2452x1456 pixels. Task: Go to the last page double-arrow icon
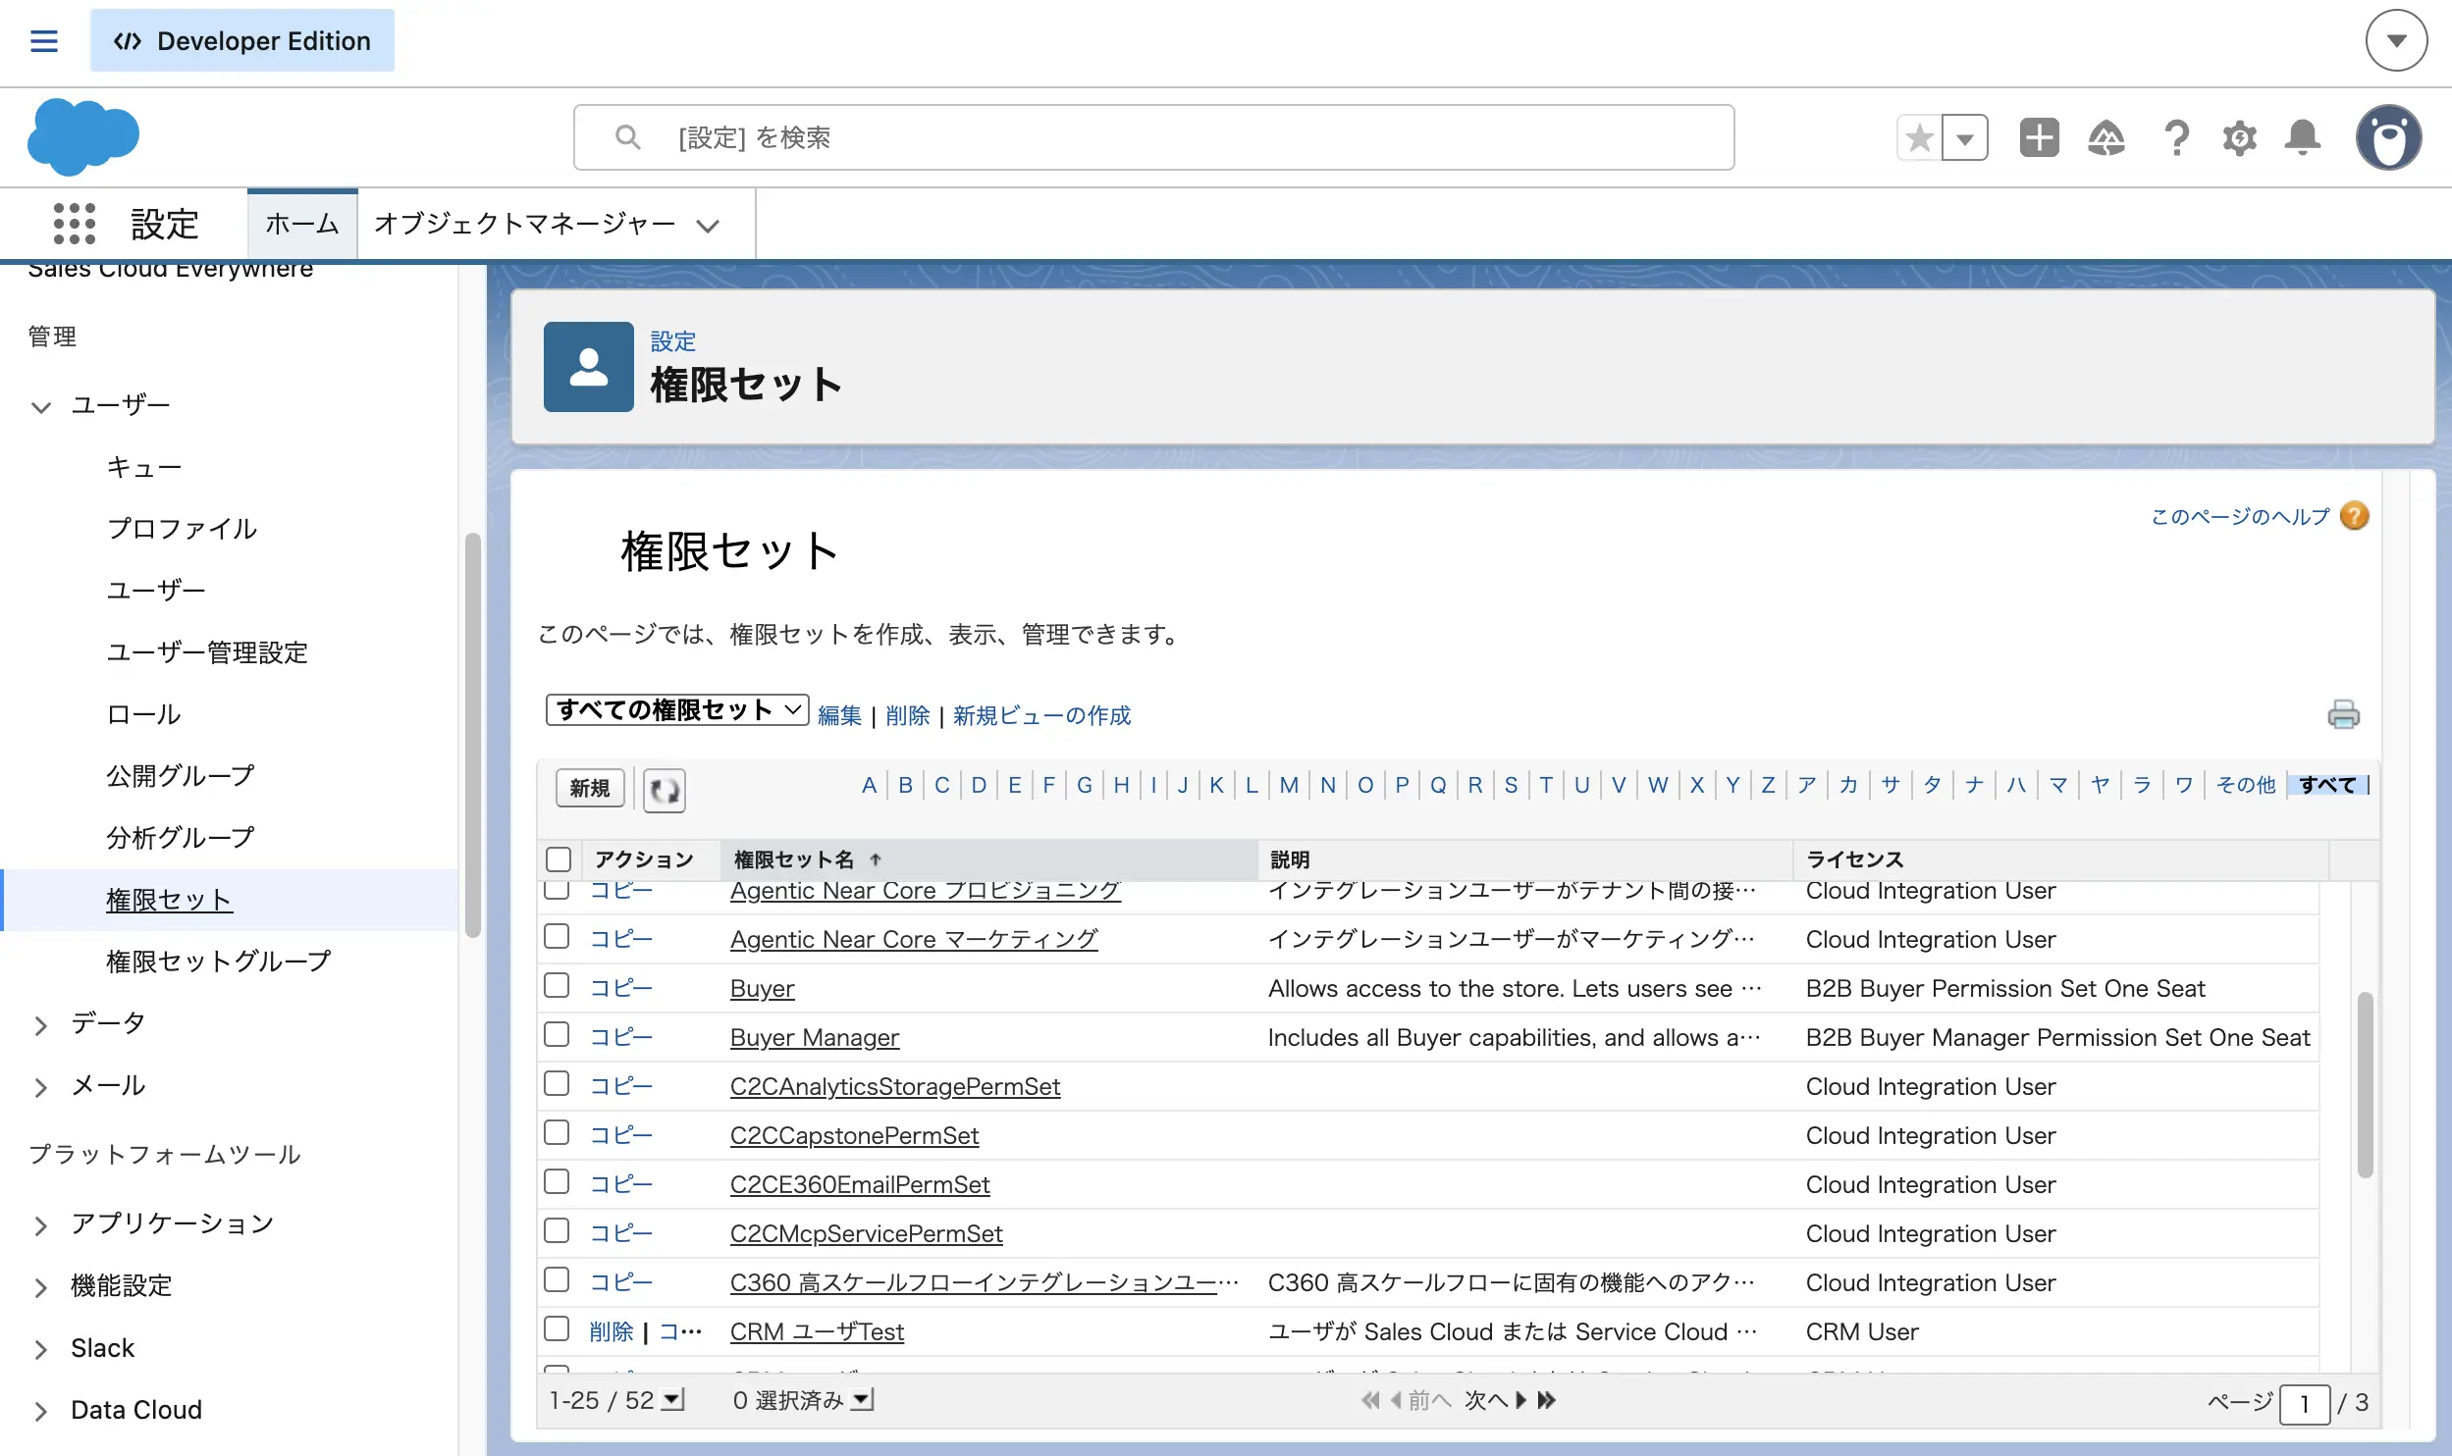(1547, 1400)
